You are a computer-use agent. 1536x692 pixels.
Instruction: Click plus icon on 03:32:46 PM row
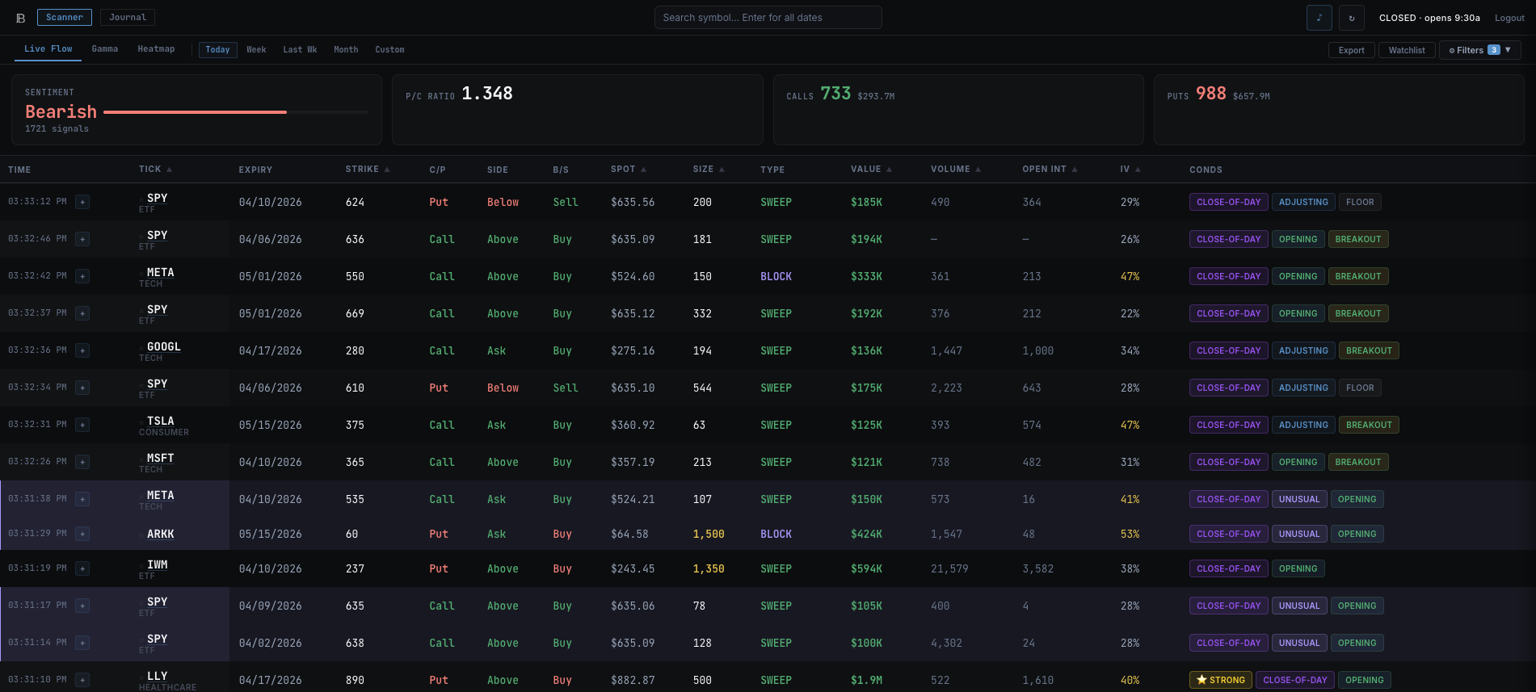click(82, 239)
